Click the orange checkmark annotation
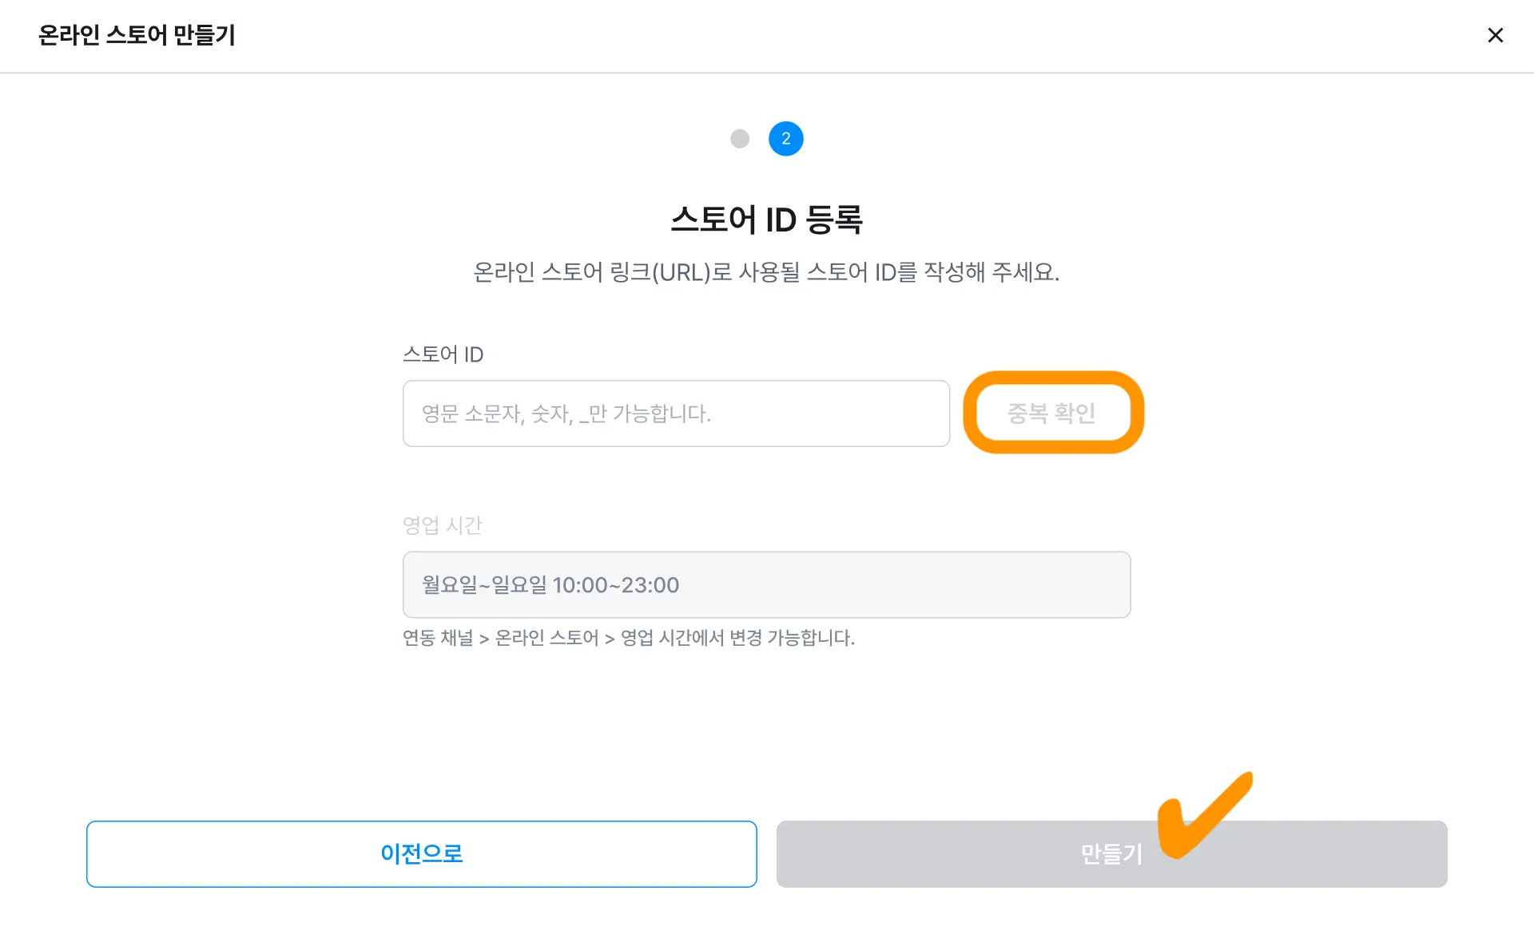The image size is (1534, 926). pos(1203,816)
